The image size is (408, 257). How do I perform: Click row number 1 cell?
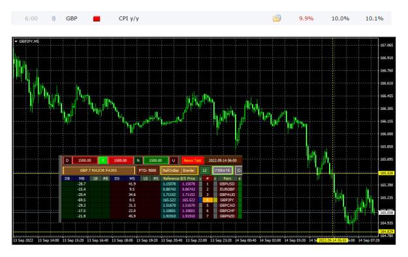(208, 184)
